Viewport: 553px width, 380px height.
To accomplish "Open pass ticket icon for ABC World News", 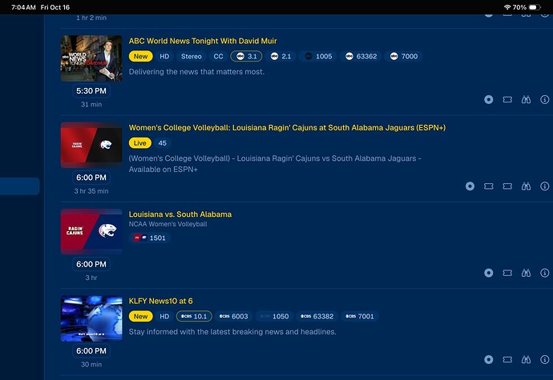I will click(507, 100).
